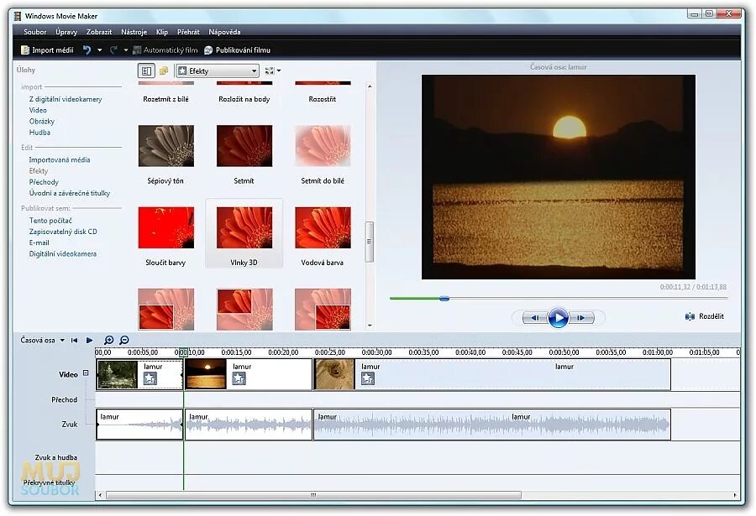Click the preview seek bar slider handle
The width and height of the screenshot is (756, 516).
(x=444, y=299)
